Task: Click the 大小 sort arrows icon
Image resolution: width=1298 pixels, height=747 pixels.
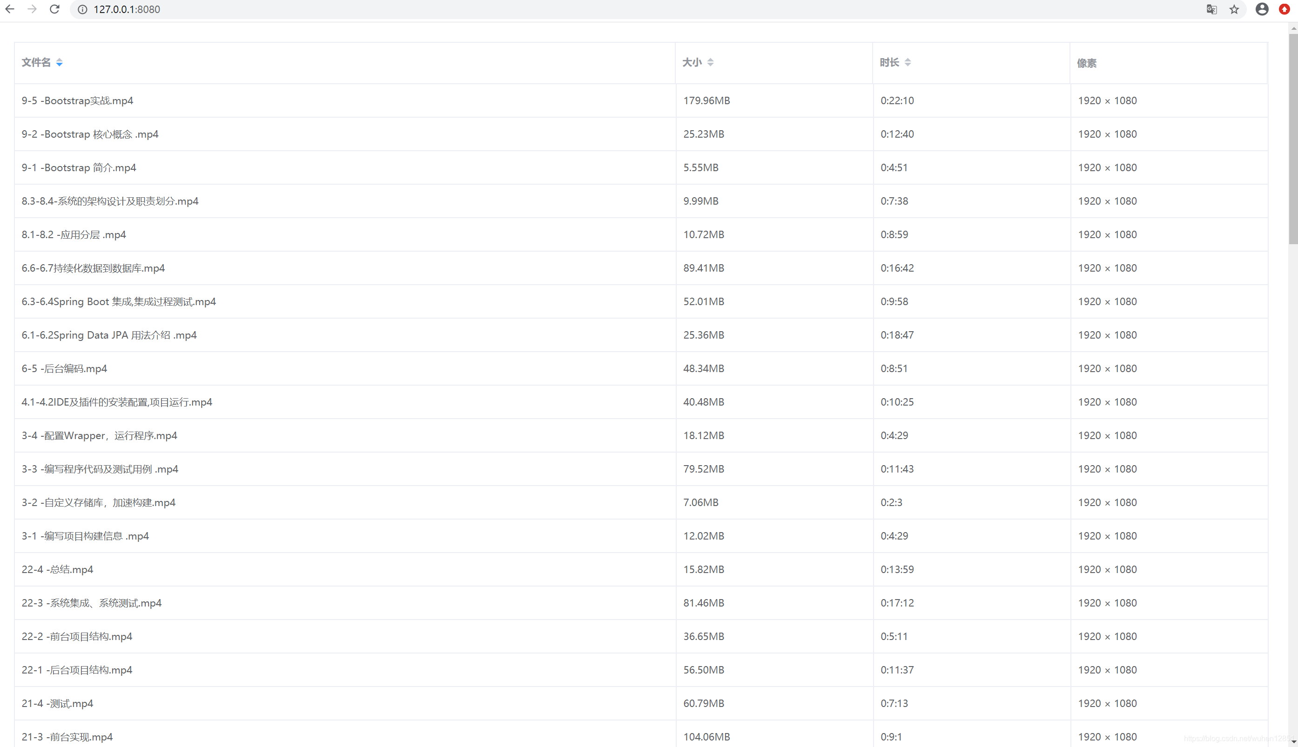Action: [x=710, y=63]
